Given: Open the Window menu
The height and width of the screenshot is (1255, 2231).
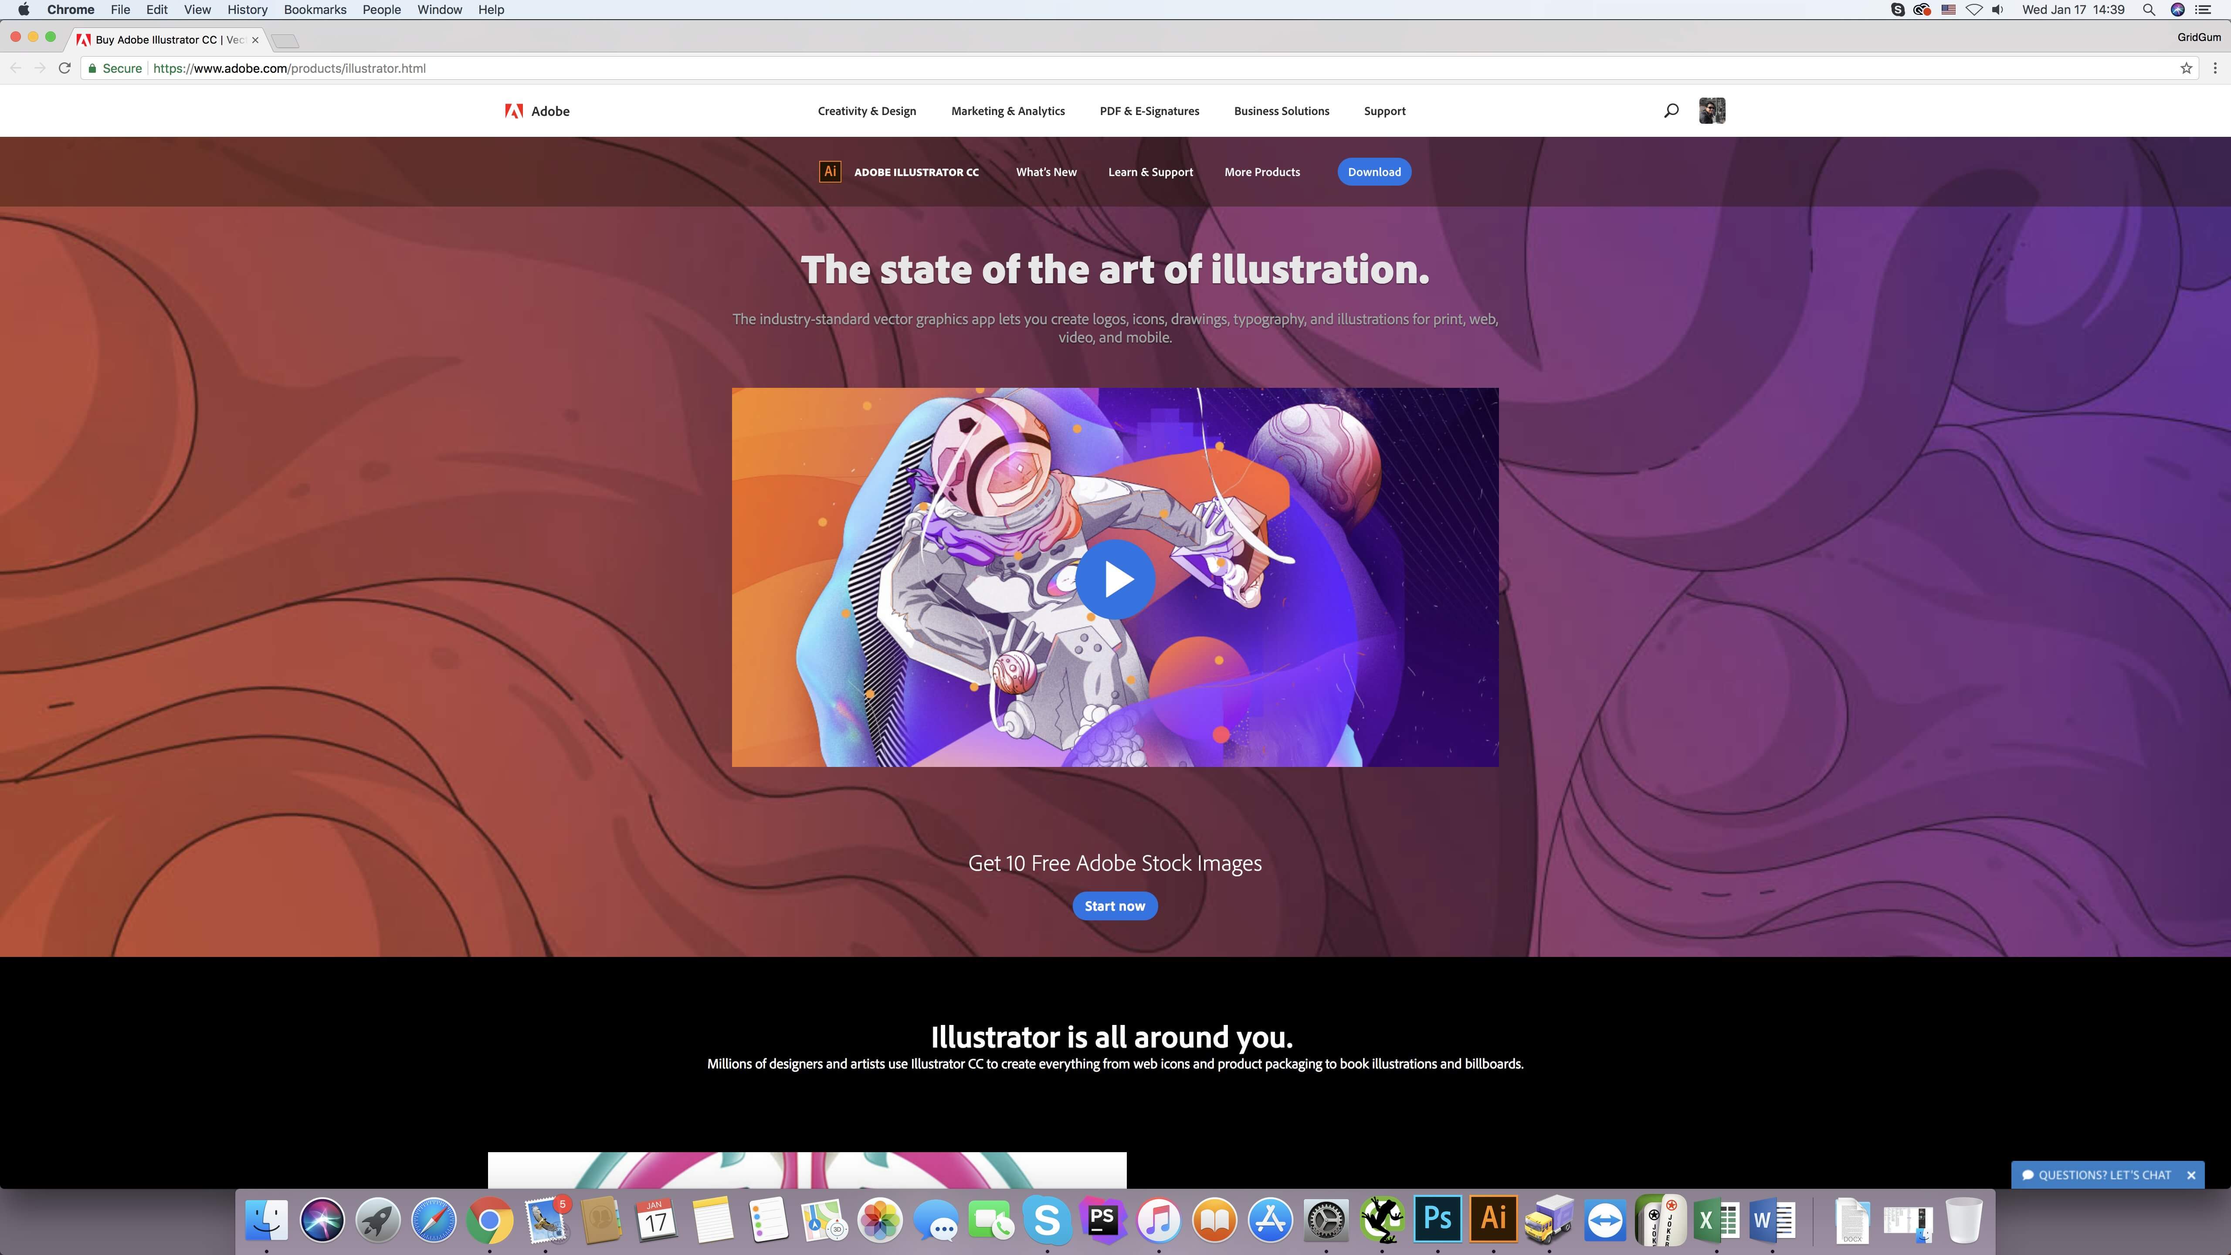Looking at the screenshot, I should coord(439,10).
